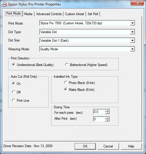This screenshot has width=146, height=154.
Task: Click the Dot Size label
Action: pos(15,40)
